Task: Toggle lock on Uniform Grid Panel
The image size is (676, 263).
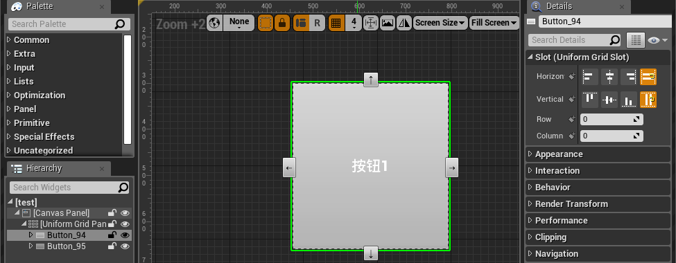Action: pos(112,224)
